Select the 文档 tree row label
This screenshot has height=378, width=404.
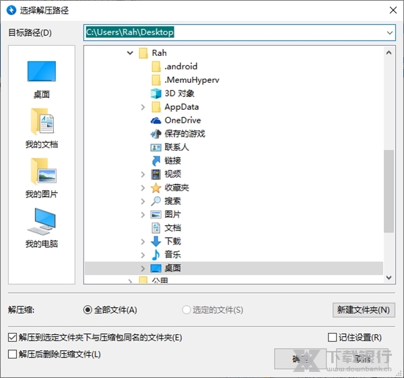(x=172, y=228)
